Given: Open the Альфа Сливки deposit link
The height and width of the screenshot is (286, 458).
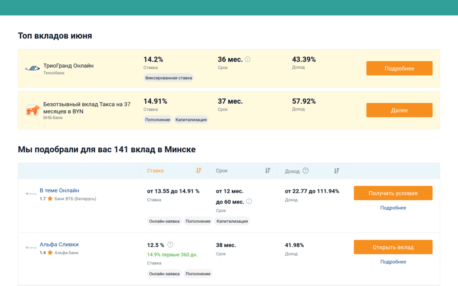Looking at the screenshot, I should [59, 244].
